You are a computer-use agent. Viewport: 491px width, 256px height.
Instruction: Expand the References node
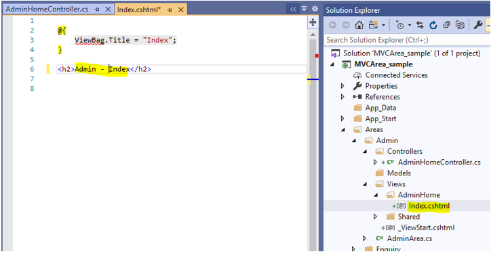[342, 97]
